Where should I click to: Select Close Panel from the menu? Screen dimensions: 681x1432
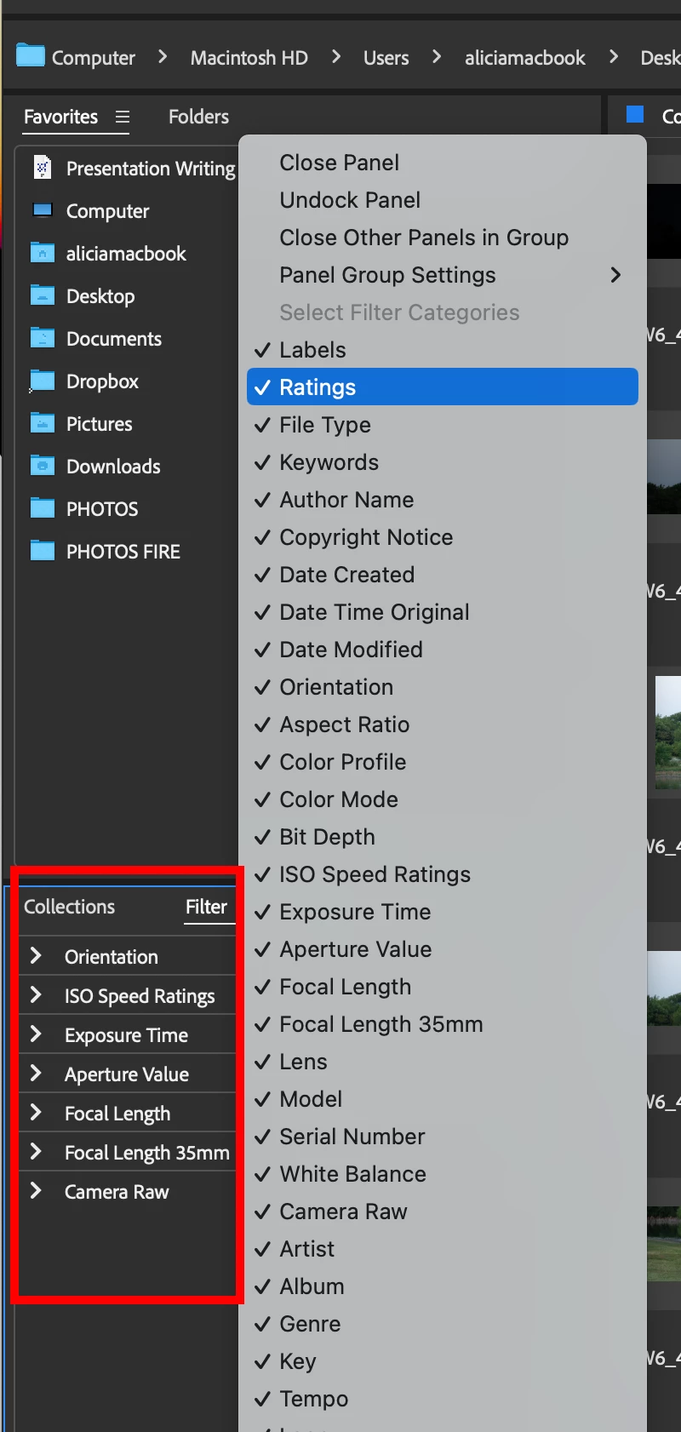coord(442,163)
